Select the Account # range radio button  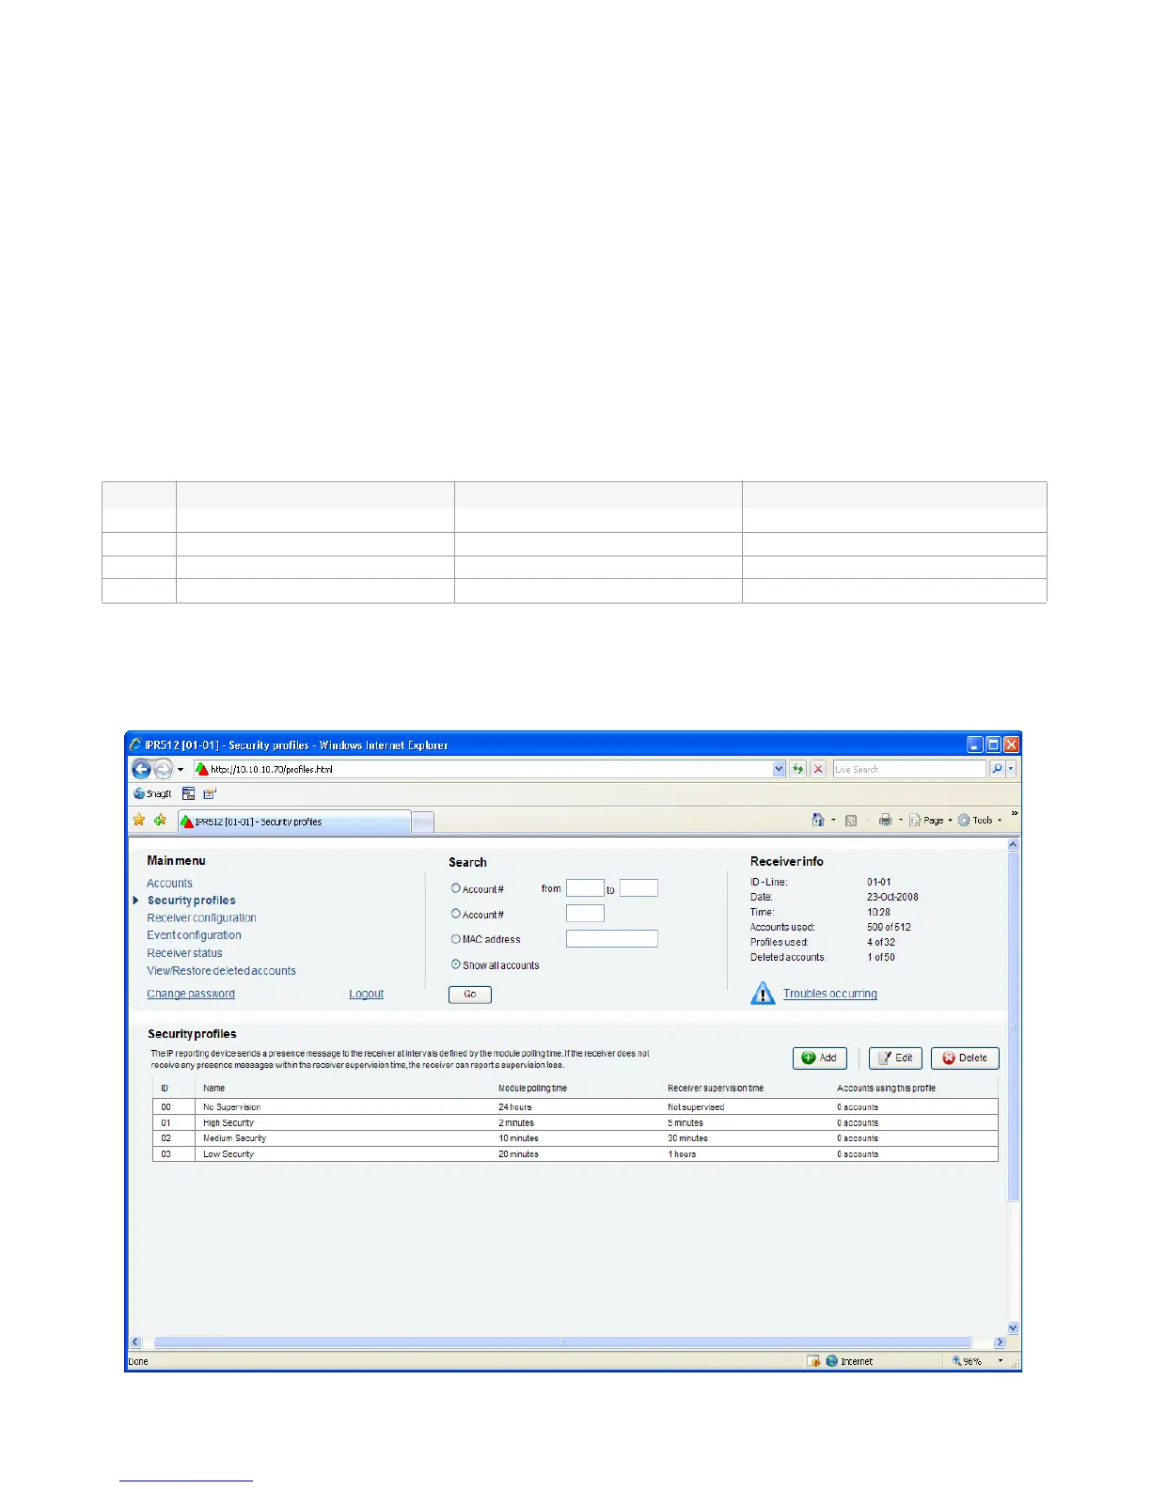point(456,888)
